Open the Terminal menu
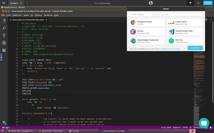Image resolution: width=214 pixels, height=133 pixels. point(48,15)
